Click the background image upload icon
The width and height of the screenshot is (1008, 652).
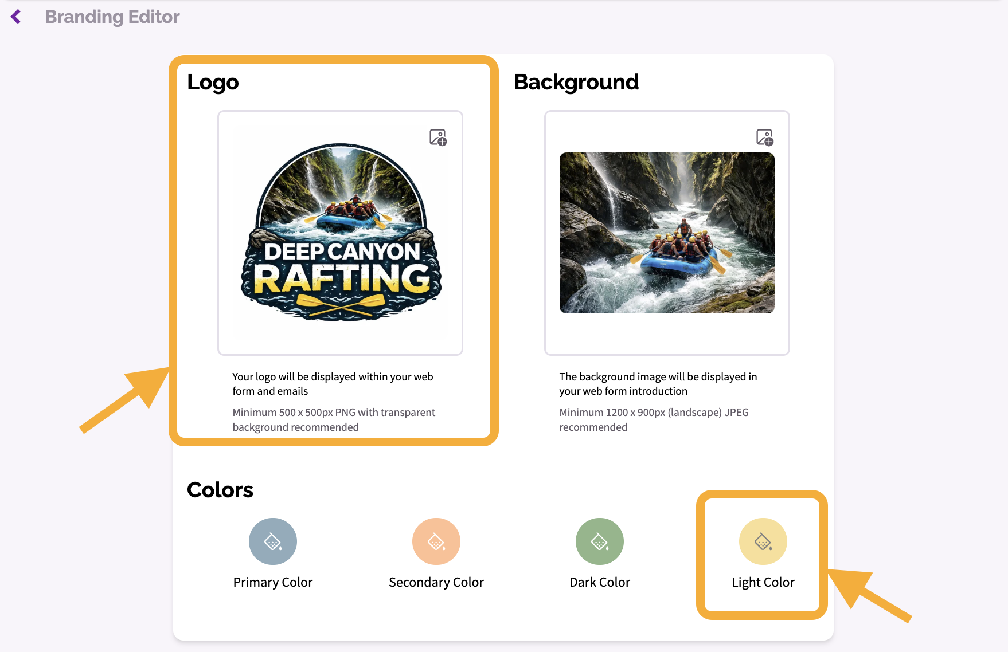pos(765,138)
